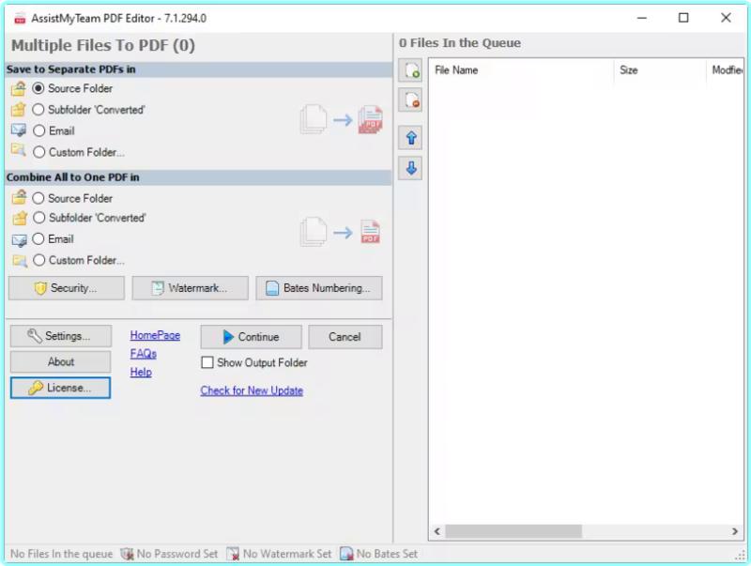Click the Custom Folder icon under Separate PDFs
This screenshot has width=751, height=566.
coord(19,150)
